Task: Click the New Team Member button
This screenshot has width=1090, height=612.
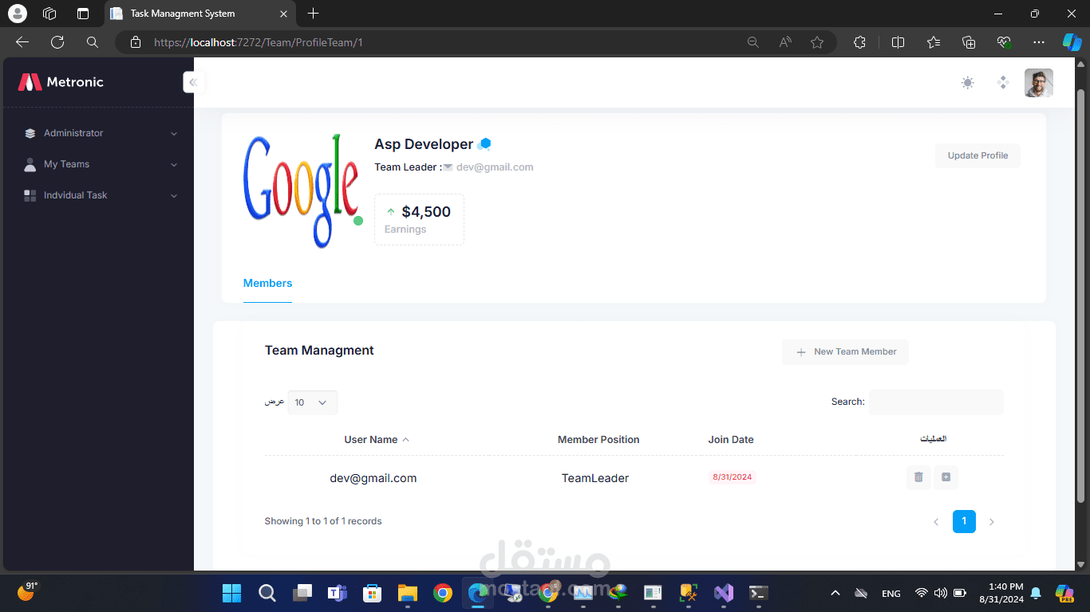Action: tap(845, 351)
